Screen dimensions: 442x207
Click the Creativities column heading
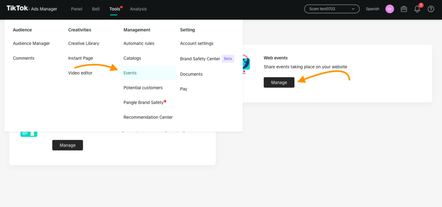(x=80, y=30)
